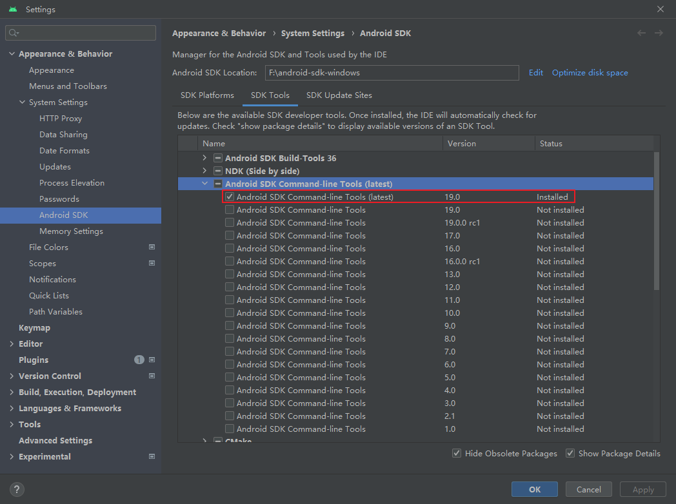
Task: Switch to the SDK Platforms tab
Action: (207, 95)
